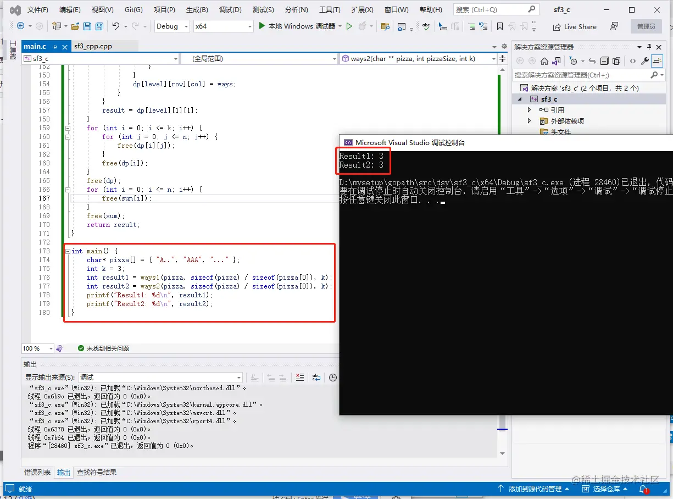This screenshot has width=673, height=499.
Task: Open the 调试(D) menu
Action: (230, 10)
